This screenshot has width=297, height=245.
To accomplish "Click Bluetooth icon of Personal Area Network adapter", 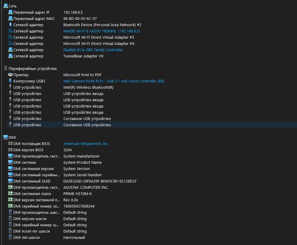I will click(11, 25).
